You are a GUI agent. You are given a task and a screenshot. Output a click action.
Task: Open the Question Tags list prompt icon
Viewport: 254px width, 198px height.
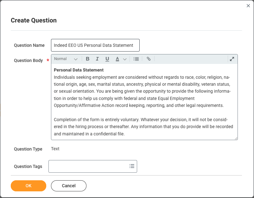[x=132, y=166]
